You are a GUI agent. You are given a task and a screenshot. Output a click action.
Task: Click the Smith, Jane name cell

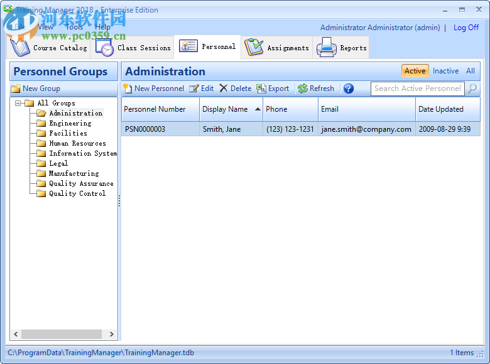[x=231, y=129]
